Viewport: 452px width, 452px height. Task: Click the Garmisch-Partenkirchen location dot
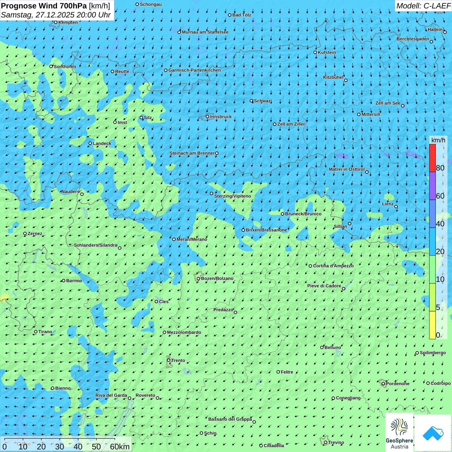[x=166, y=70]
